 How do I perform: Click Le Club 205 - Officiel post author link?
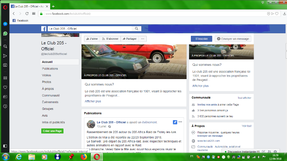(x=111, y=122)
